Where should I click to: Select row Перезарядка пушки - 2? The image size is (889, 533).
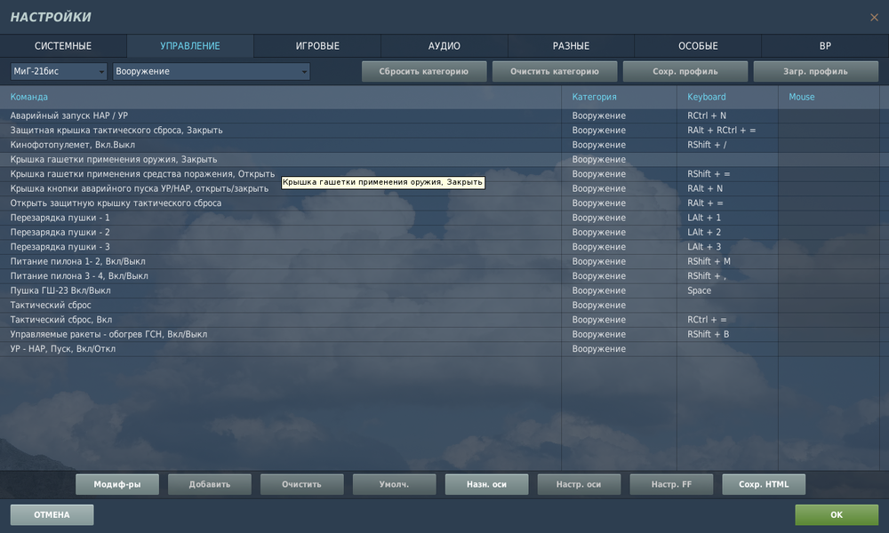440,232
